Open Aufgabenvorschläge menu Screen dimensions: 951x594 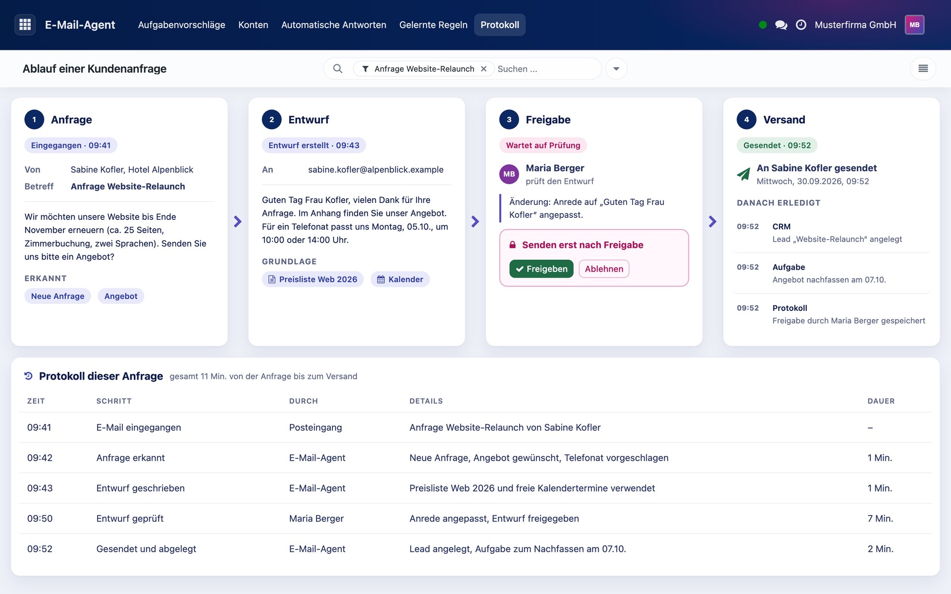coord(181,25)
